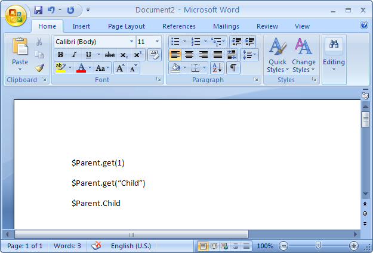This screenshot has width=373, height=253.
Task: Open the Change Case menu
Action: click(102, 68)
